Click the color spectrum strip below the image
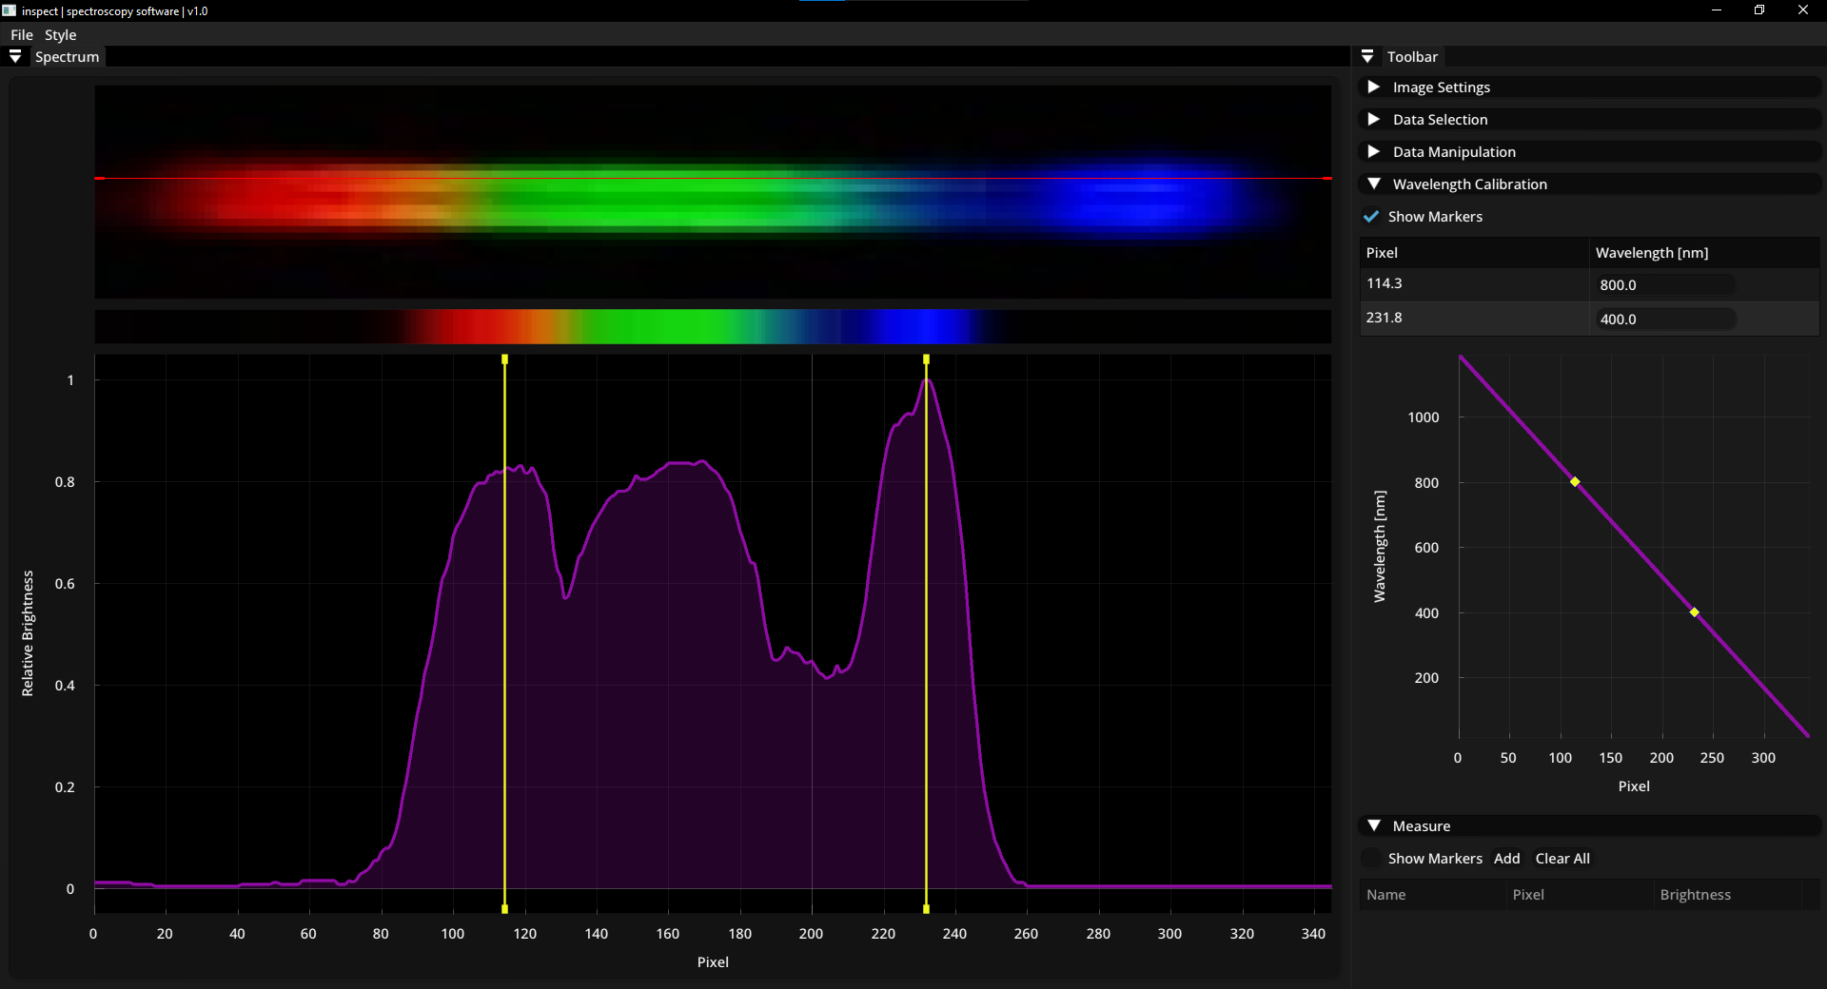Viewport: 1827px width, 989px height. coord(713,326)
